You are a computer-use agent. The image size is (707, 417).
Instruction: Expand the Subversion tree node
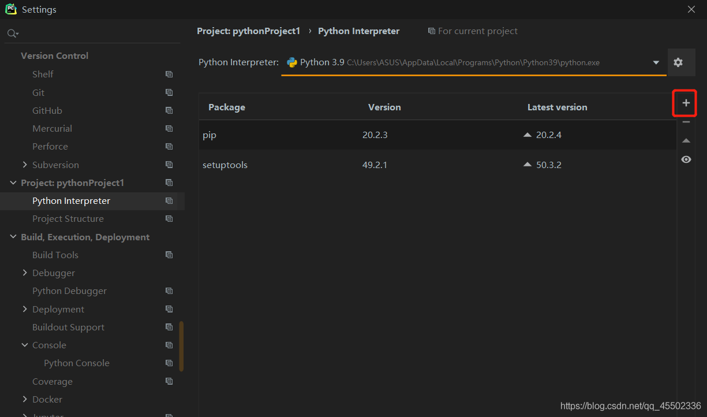(25, 165)
